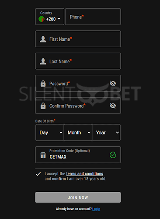Open the Month selector
The image size is (160, 219).
click(78, 132)
